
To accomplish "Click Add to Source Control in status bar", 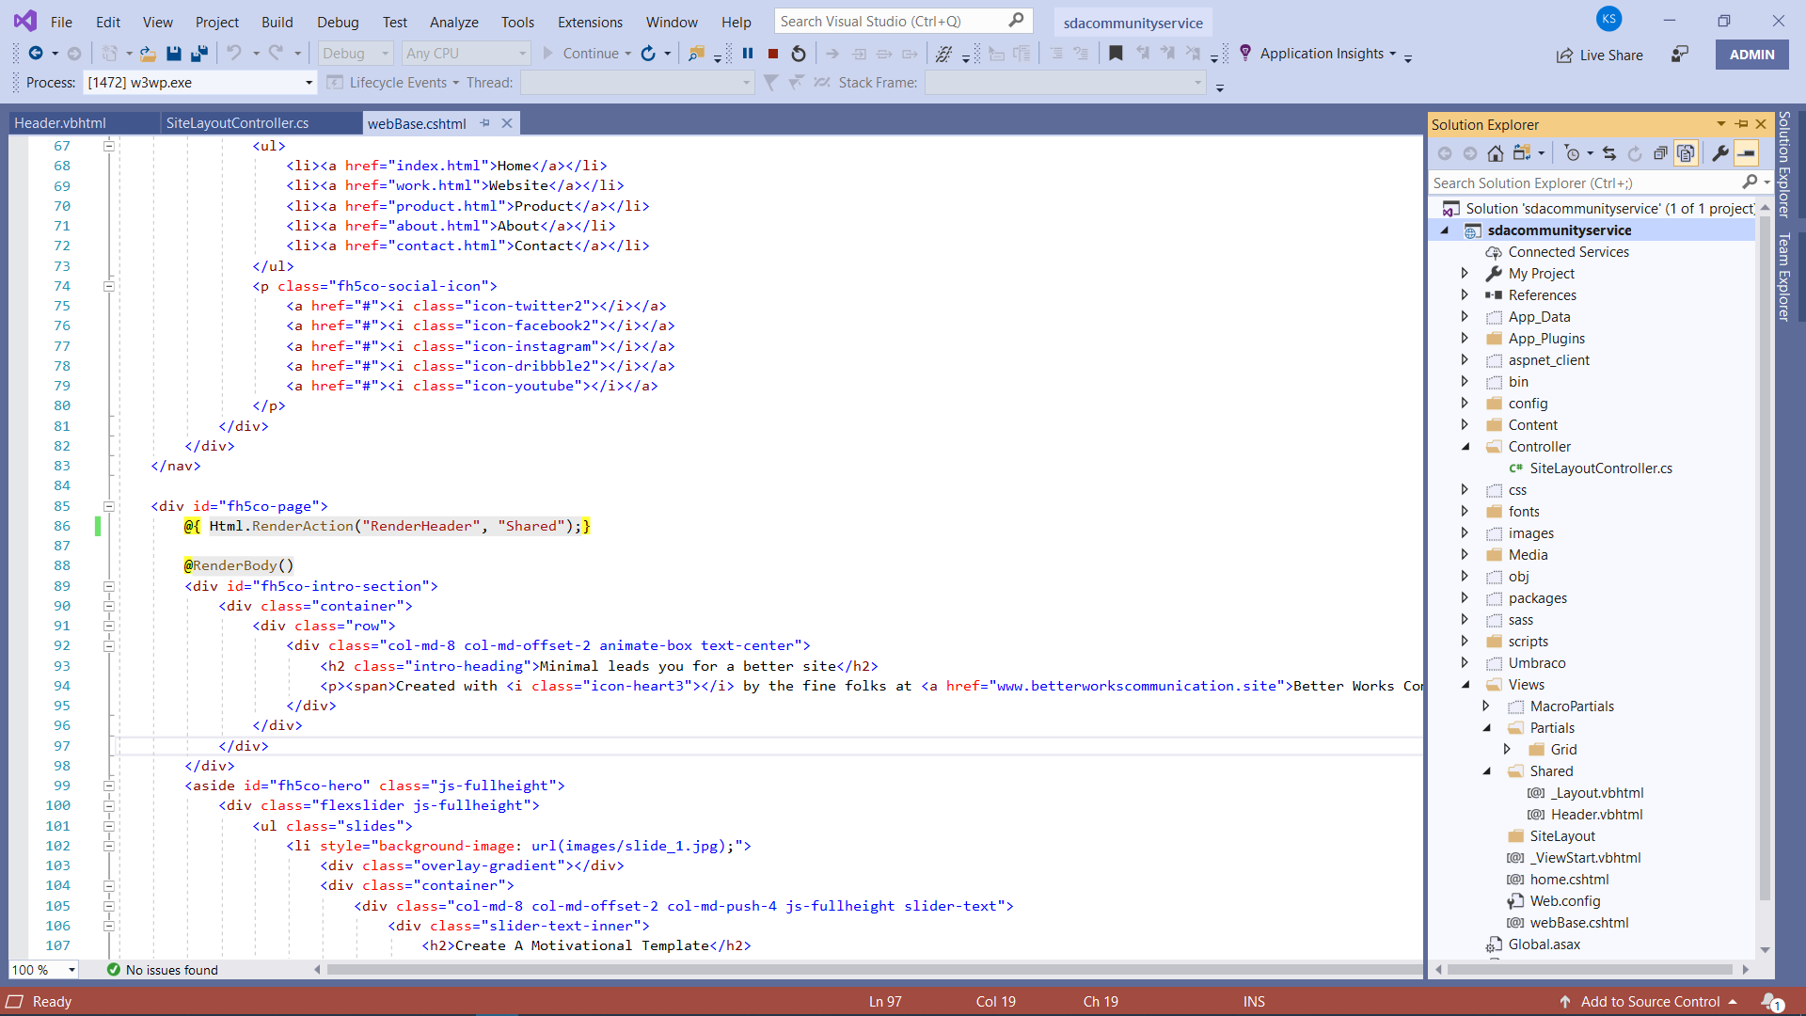I will pos(1648,1002).
